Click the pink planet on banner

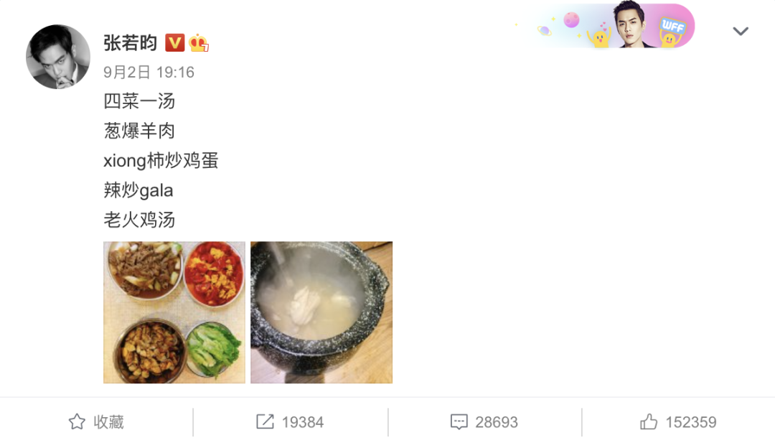tap(571, 20)
